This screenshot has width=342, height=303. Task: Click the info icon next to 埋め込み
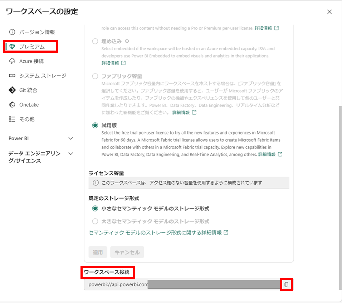pos(127,41)
